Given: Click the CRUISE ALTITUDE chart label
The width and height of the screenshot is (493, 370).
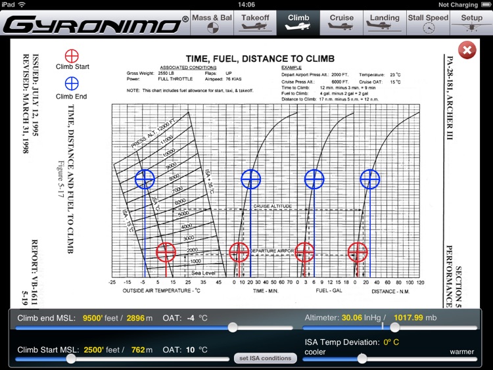Looking at the screenshot, I should (273, 206).
